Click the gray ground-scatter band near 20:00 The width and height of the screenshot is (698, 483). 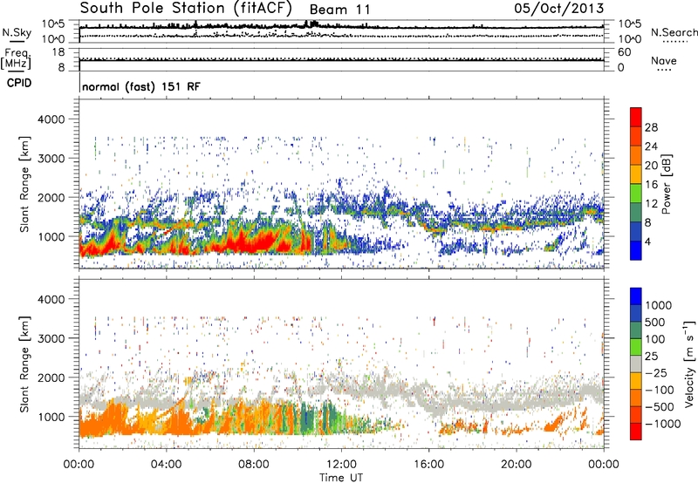517,403
